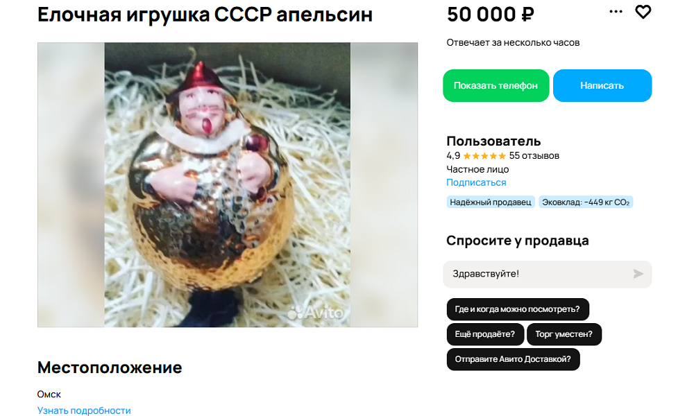Click the blue Написать button

point(602,86)
